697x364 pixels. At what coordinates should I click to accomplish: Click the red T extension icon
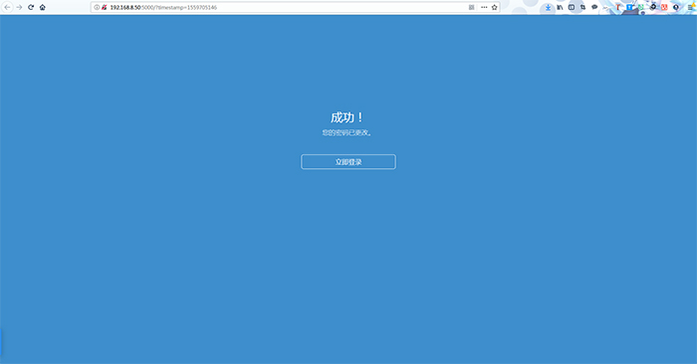coord(618,7)
